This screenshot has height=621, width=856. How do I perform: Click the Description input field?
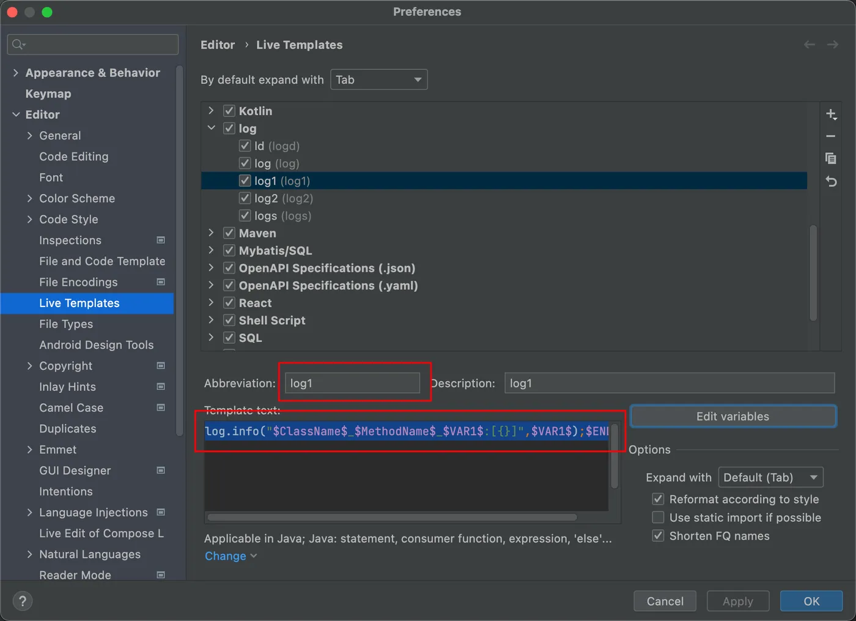point(670,383)
